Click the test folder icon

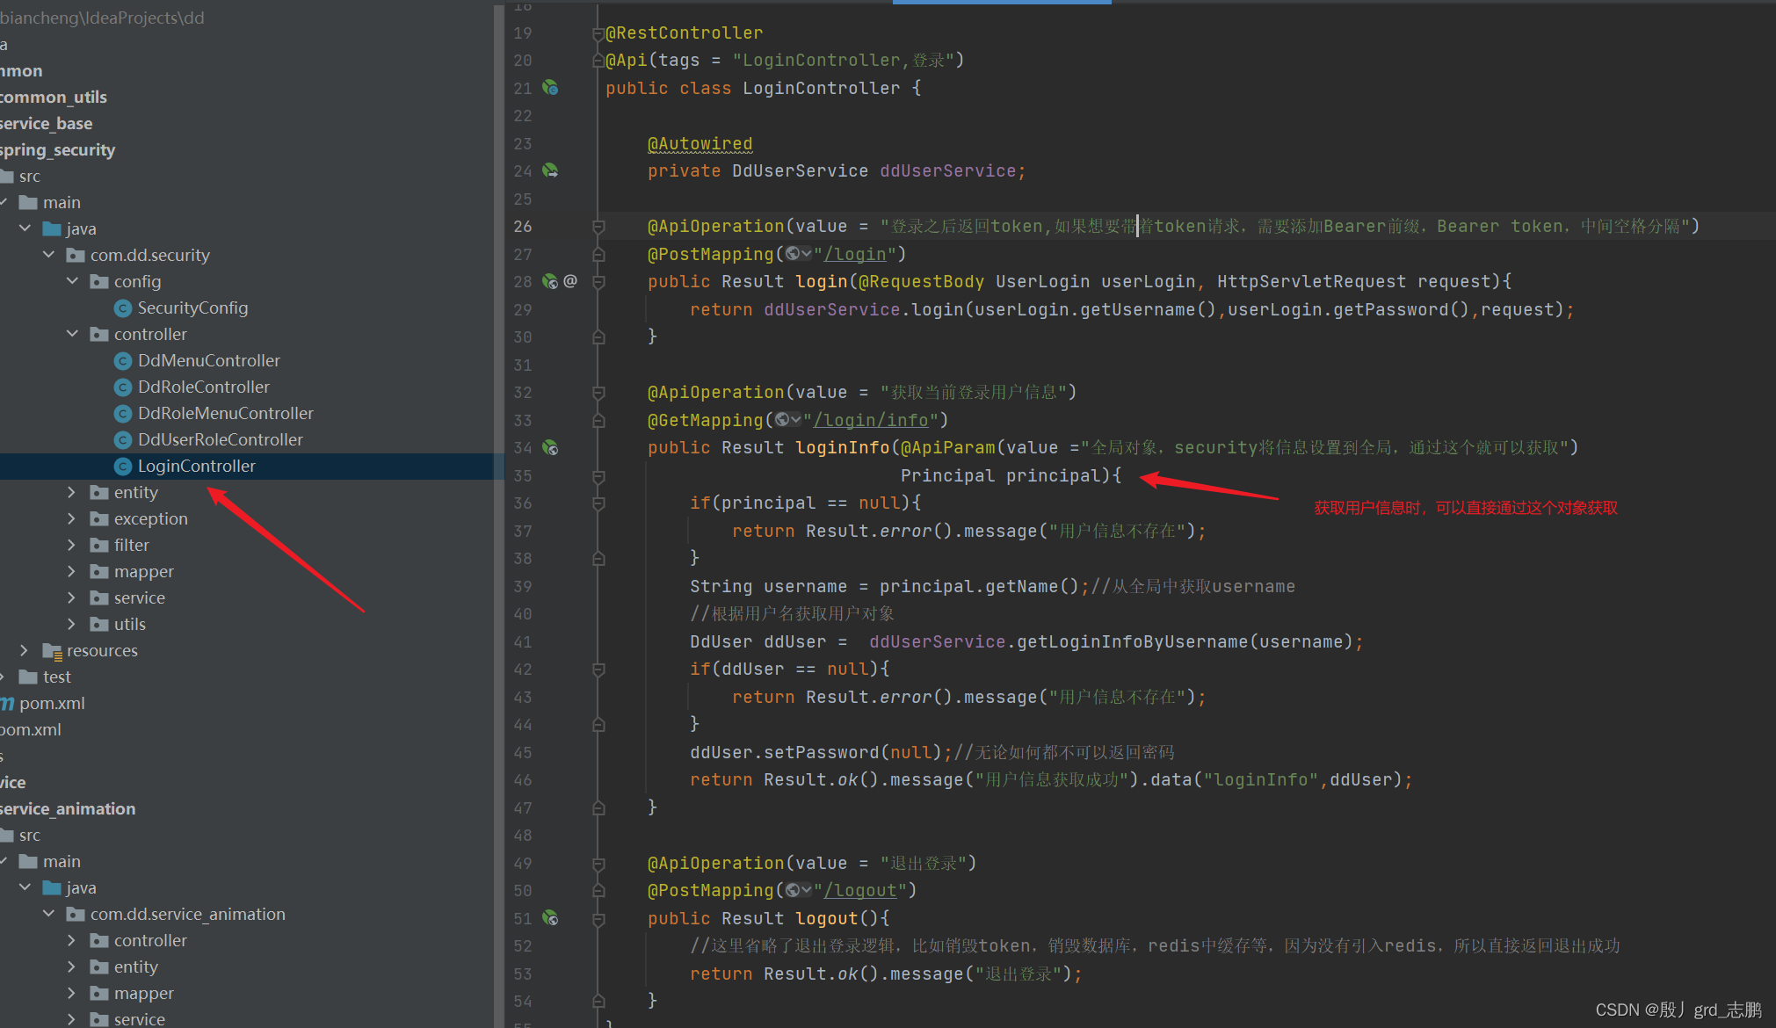(28, 677)
